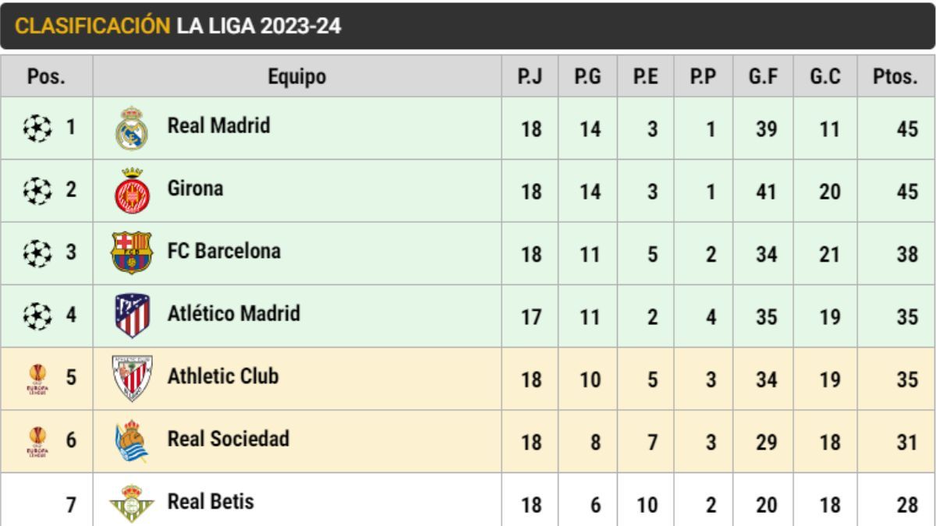Click the Real Sociedad crest
This screenshot has height=526, width=936.
click(x=131, y=441)
